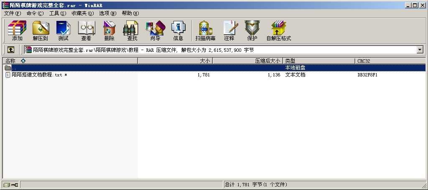Click the Delete (删除) toolbar icon
Screen dimensions: 428x190
tap(109, 30)
